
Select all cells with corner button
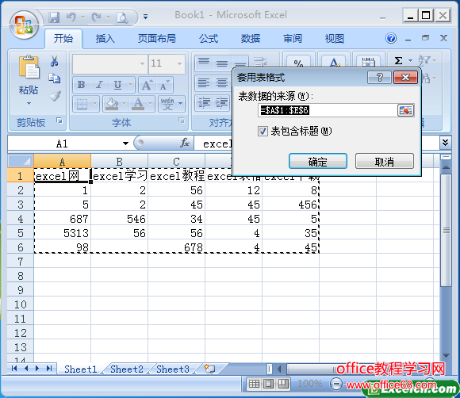[x=21, y=161]
